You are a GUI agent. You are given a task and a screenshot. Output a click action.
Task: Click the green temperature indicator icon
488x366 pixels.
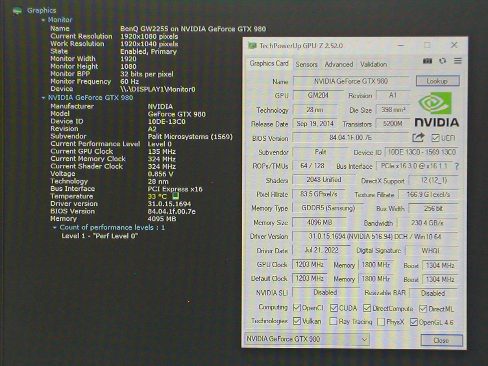pyautogui.click(x=175, y=196)
